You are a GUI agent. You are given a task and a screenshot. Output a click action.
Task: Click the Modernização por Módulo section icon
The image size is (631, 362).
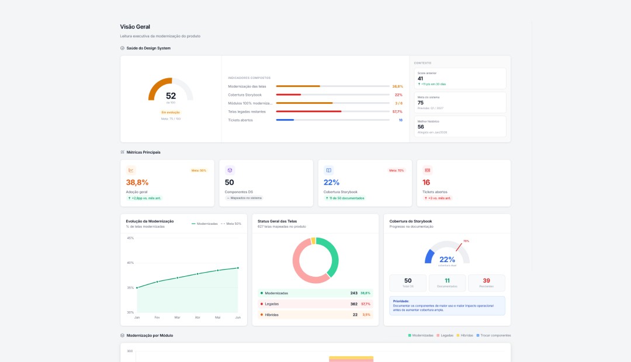[x=122, y=336]
